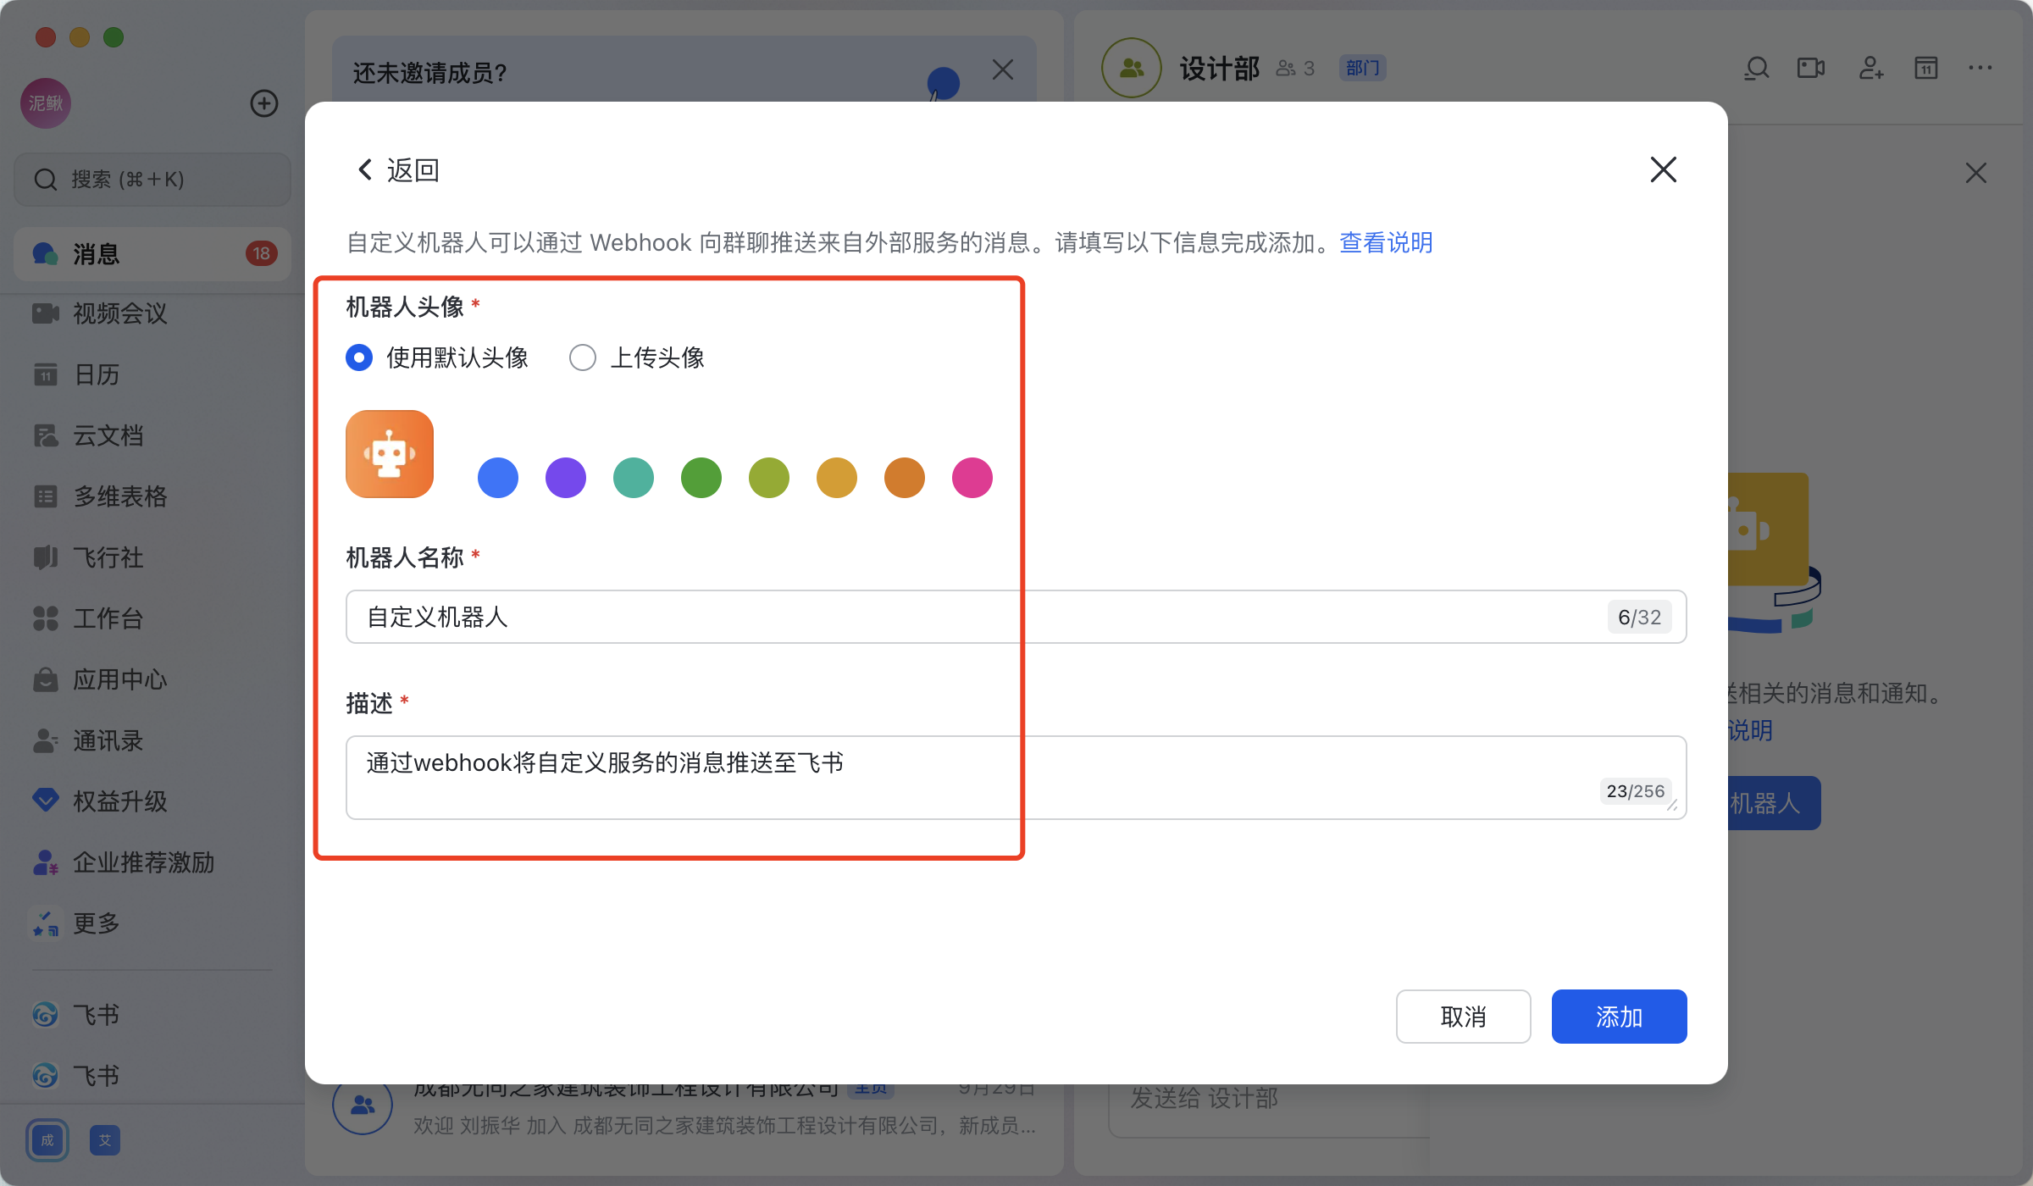Image resolution: width=2033 pixels, height=1186 pixels.
Task: Select 使用默认头像 radio option
Action: [359, 357]
